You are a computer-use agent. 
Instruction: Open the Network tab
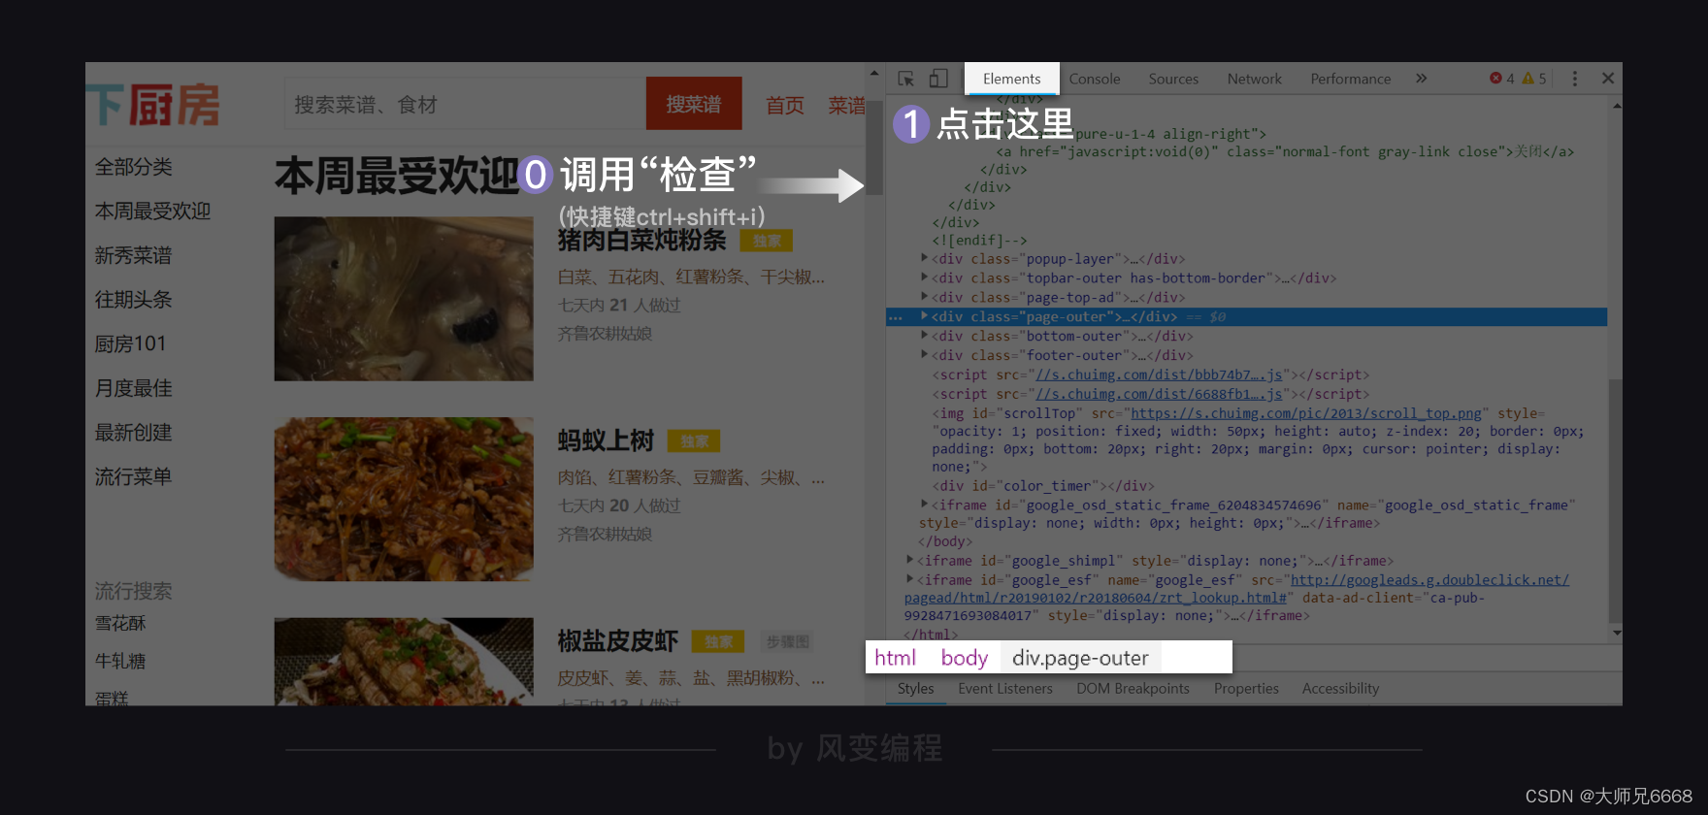[1254, 79]
